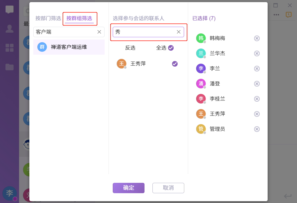Remove 兰华杰 from selected contacts
The width and height of the screenshot is (297, 203).
[x=257, y=53]
